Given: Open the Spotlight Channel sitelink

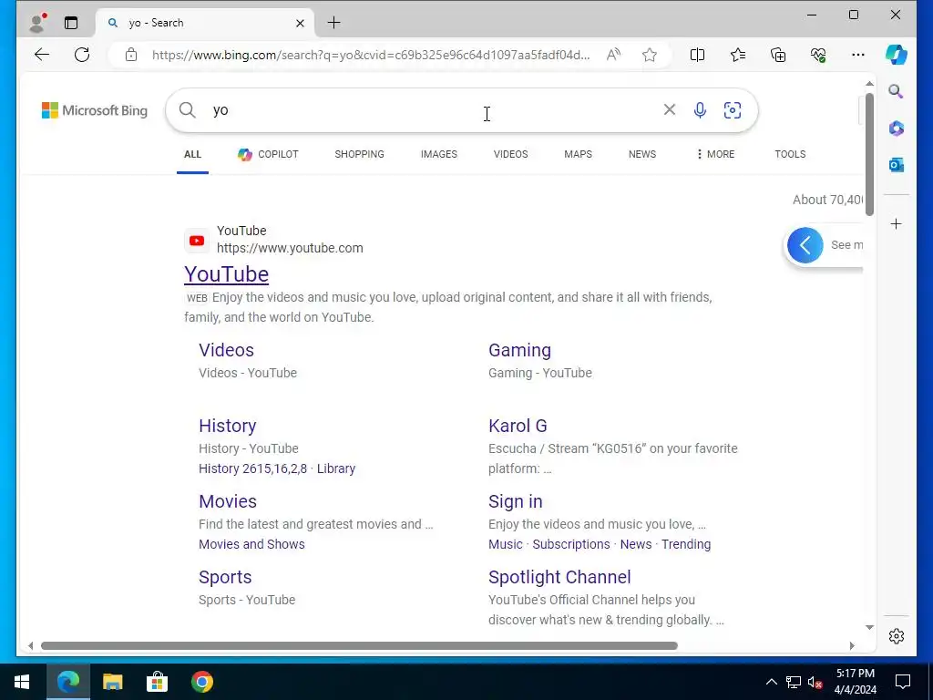Looking at the screenshot, I should click(x=559, y=577).
